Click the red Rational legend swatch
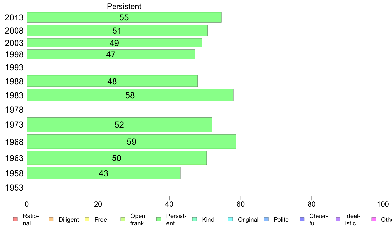The image size is (392, 243). 16,219
